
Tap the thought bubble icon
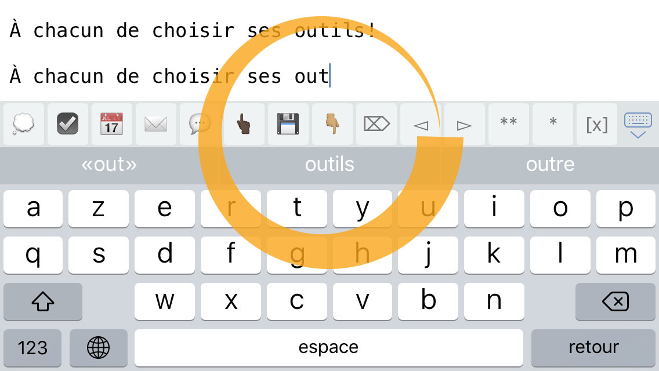pos(24,125)
